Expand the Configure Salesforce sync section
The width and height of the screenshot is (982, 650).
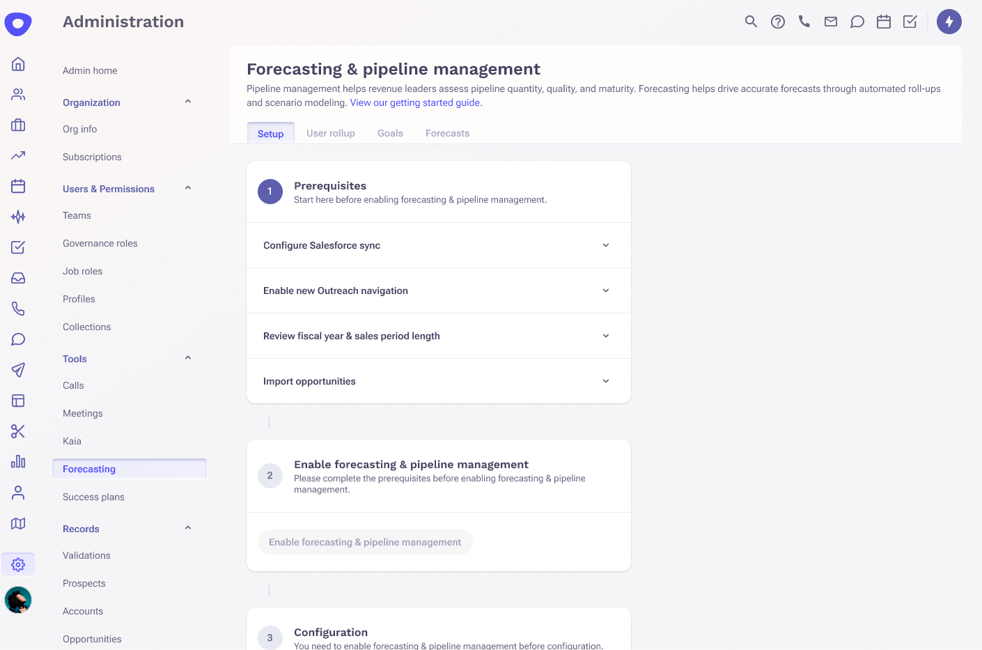click(605, 245)
